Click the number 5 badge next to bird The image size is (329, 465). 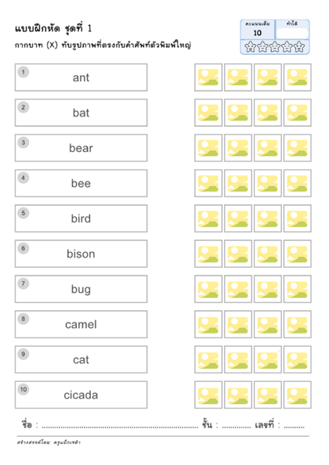(x=23, y=213)
